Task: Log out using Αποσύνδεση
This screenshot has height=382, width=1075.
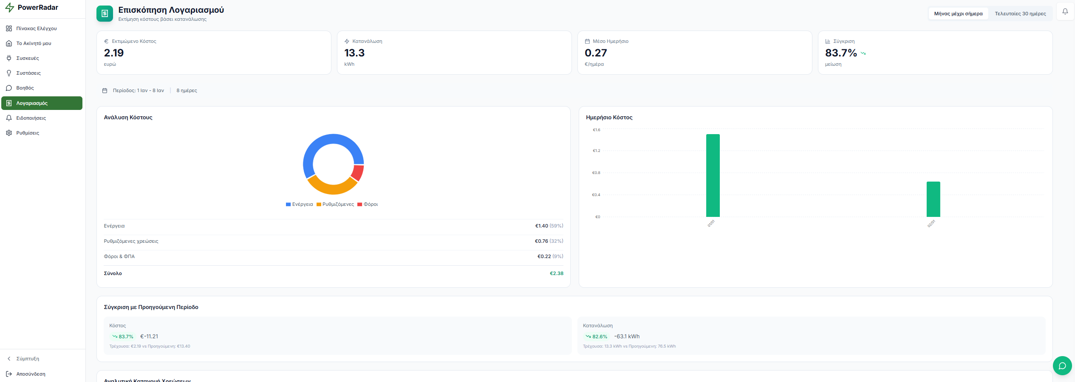Action: (x=30, y=374)
